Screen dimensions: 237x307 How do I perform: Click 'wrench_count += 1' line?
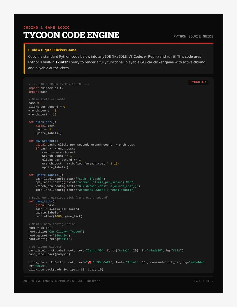(x=57, y=156)
